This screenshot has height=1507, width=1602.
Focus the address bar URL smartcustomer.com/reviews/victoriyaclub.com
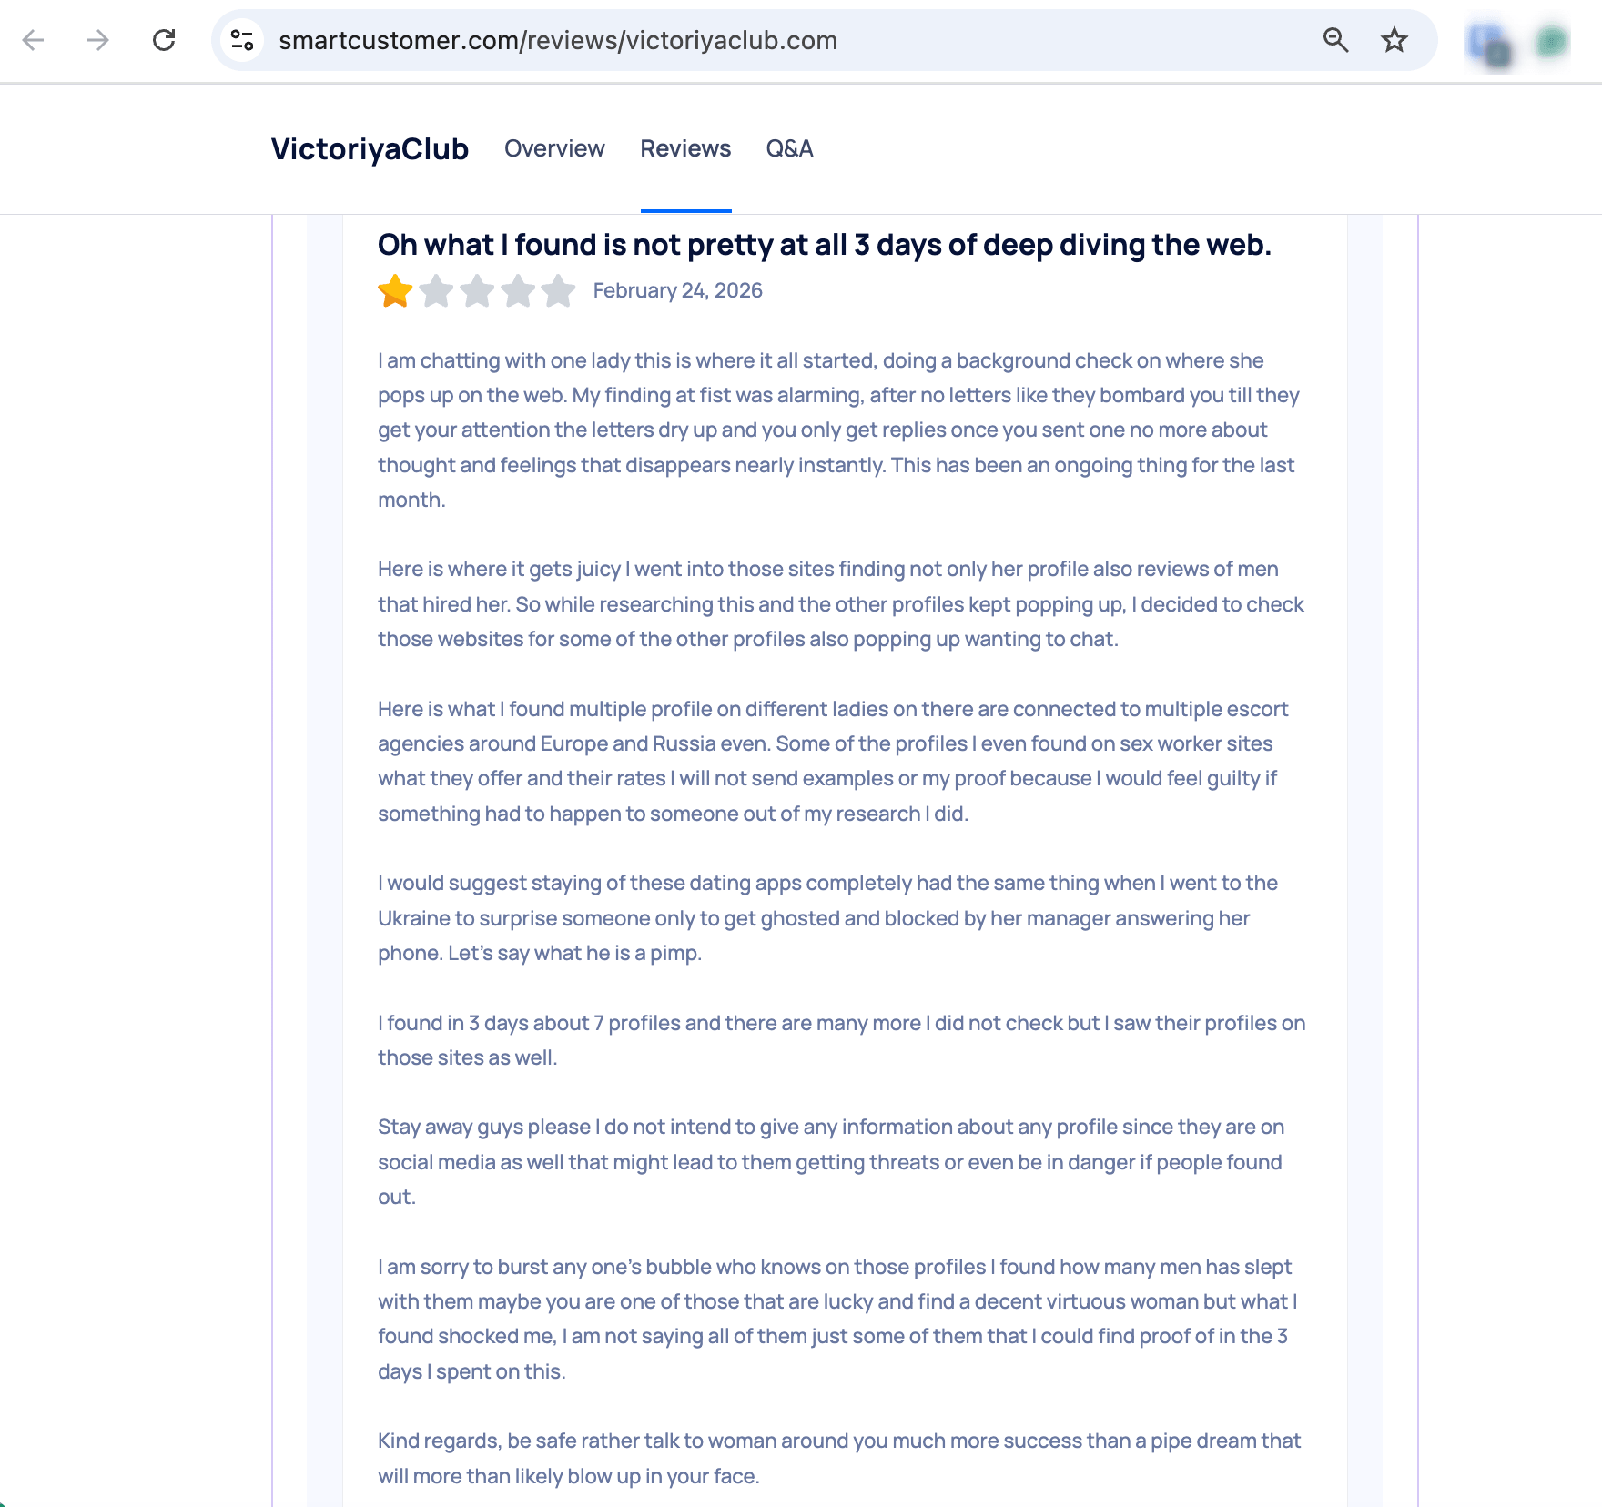click(x=557, y=41)
